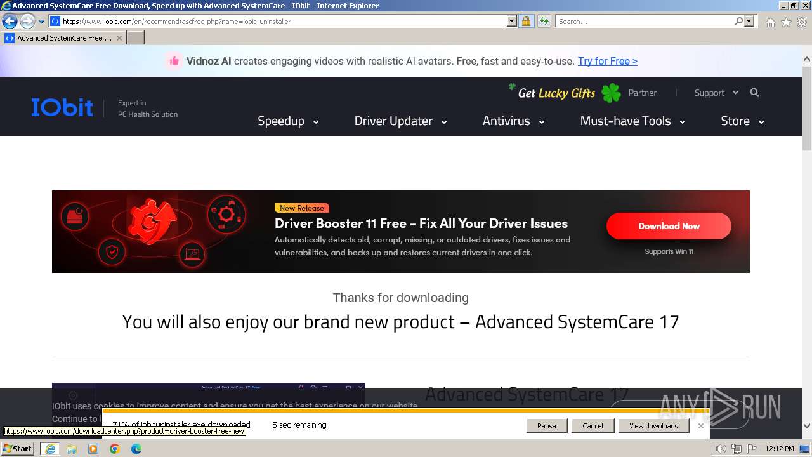Open a new blank tab

[x=136, y=38]
